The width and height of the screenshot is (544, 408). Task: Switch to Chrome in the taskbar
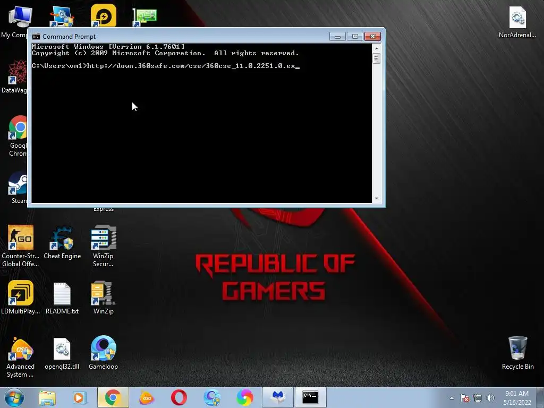[113, 397]
